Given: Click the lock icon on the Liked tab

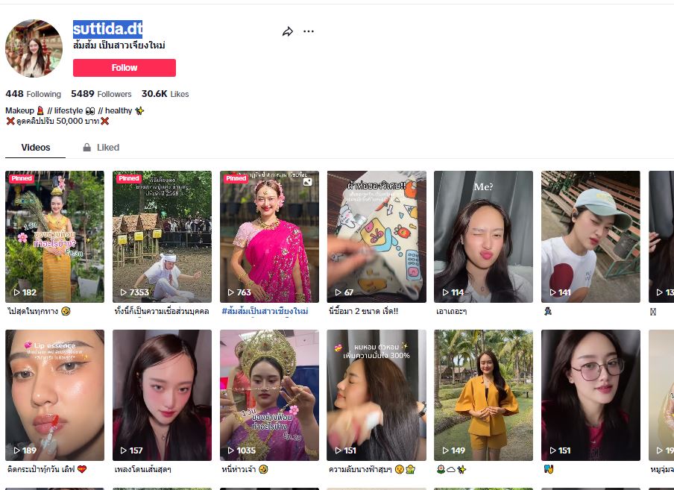Looking at the screenshot, I should (x=86, y=148).
